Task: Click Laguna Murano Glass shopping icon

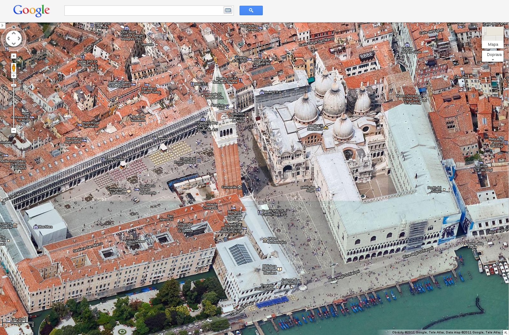Action: 407,45
